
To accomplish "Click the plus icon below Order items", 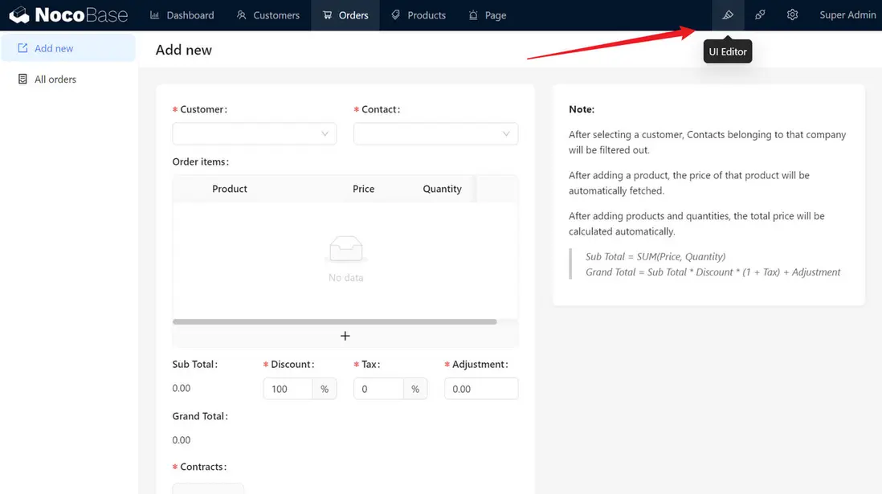I will (x=345, y=335).
